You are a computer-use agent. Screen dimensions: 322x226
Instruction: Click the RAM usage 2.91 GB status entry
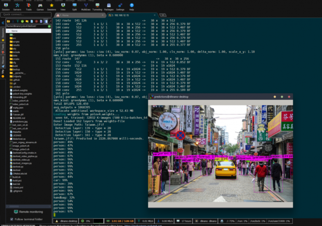click(120, 221)
